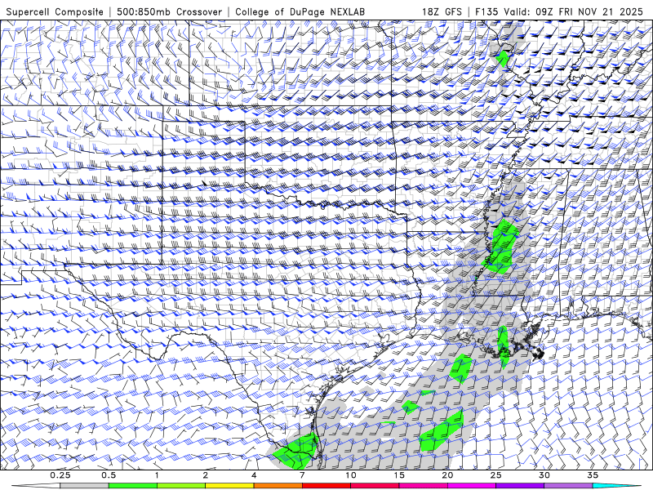The height and width of the screenshot is (490, 653).
Task: Click the legend value 10
Action: pos(351,475)
